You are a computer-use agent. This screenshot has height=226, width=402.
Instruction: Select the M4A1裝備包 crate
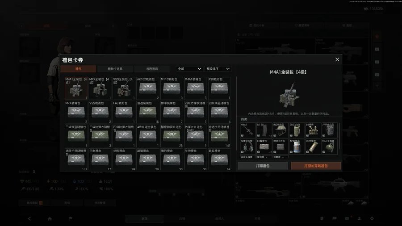pos(195,88)
